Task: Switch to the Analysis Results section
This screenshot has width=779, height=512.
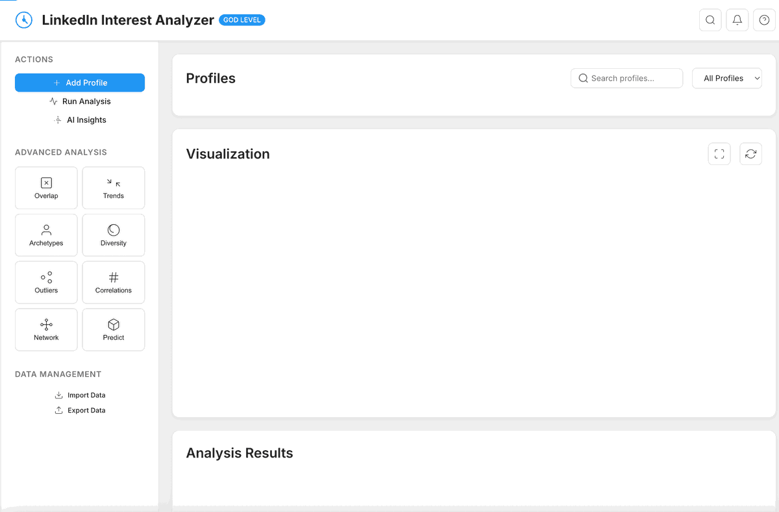Action: 240,453
